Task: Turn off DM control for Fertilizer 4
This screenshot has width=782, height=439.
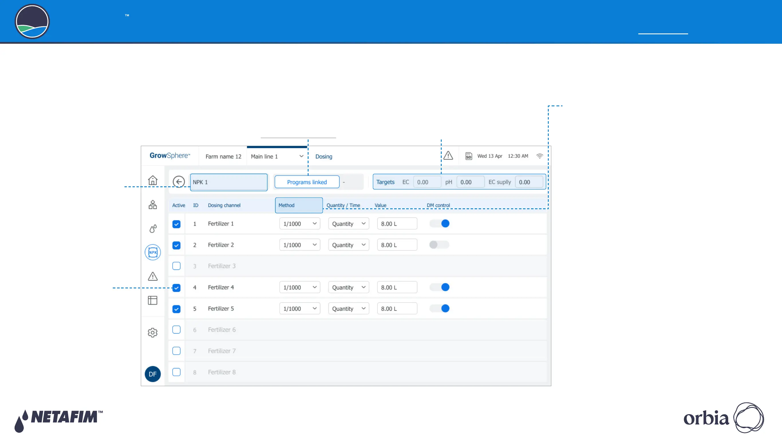Action: [439, 287]
